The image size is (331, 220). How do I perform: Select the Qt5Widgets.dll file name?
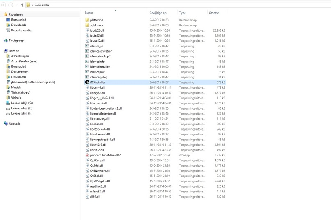[100, 181]
